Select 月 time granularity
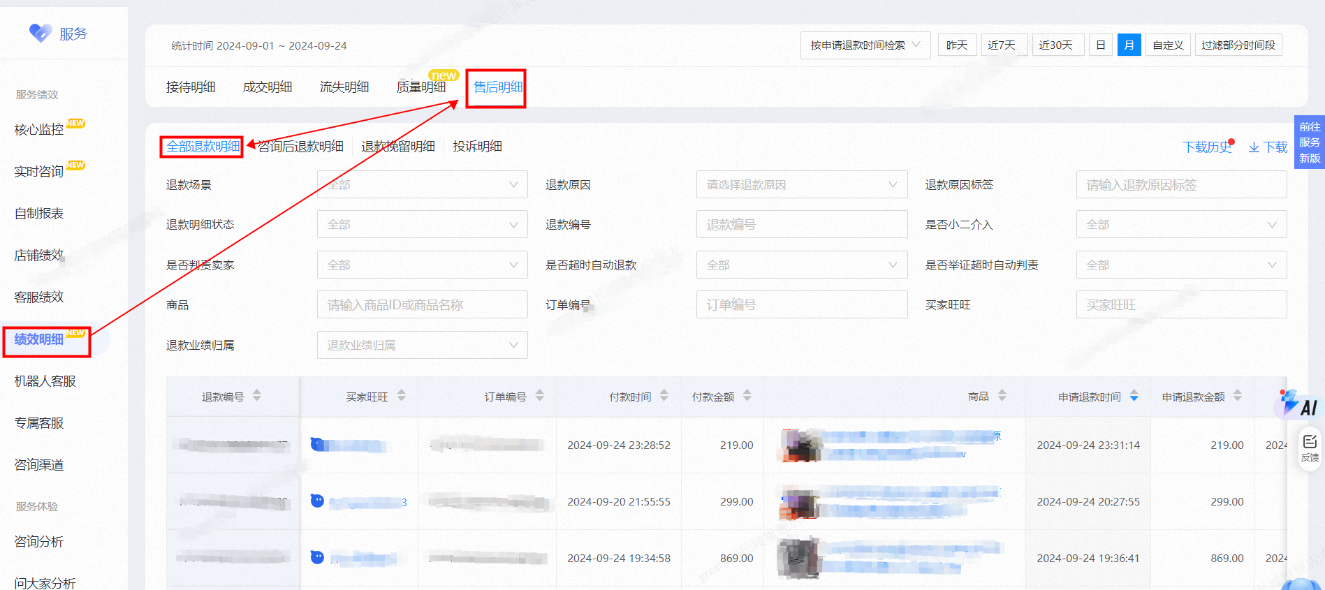1325x590 pixels. point(1129,45)
